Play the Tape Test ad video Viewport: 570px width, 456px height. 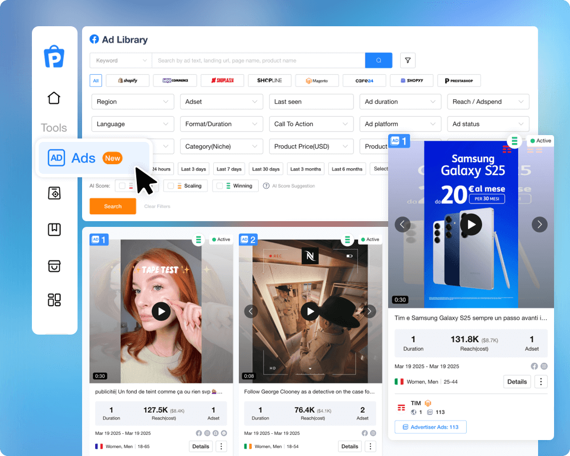pyautogui.click(x=161, y=311)
